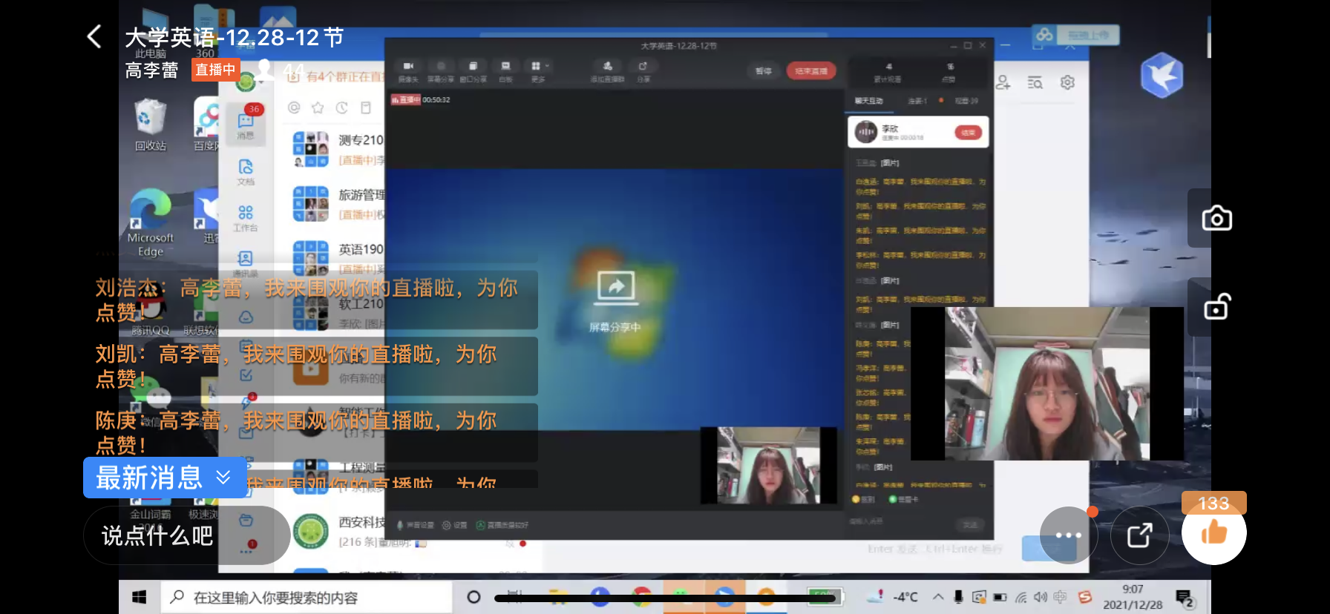Select the 消息 tab in DingTalk sidebar
The image size is (1330, 614).
[x=246, y=125]
